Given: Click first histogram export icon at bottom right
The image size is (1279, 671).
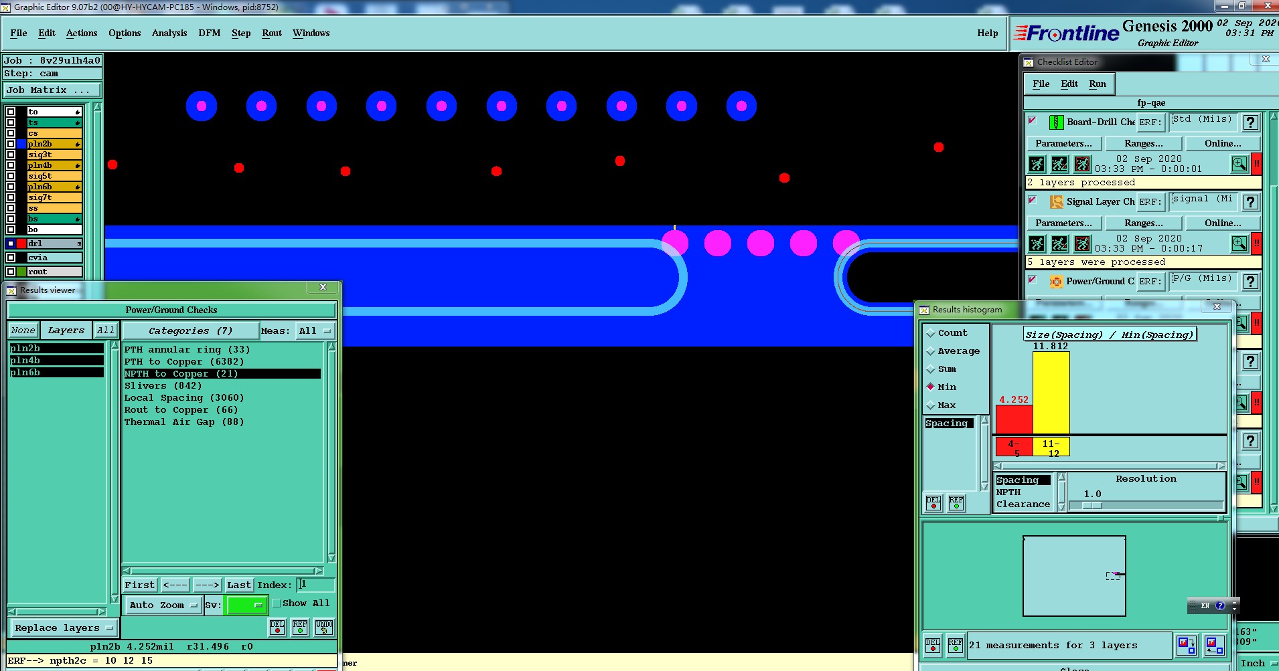Looking at the screenshot, I should point(1187,645).
